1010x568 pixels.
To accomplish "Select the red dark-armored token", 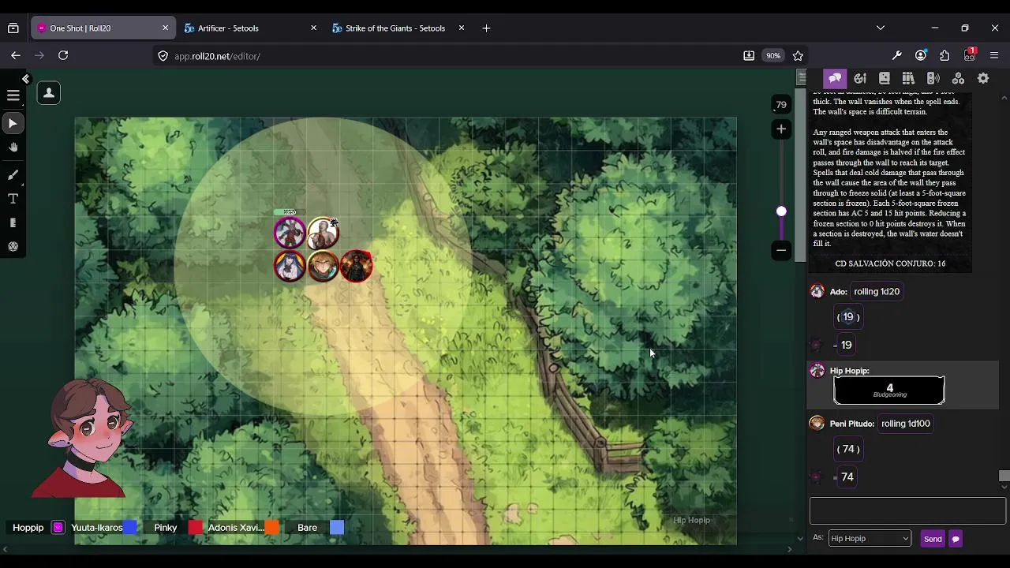I will [x=356, y=266].
